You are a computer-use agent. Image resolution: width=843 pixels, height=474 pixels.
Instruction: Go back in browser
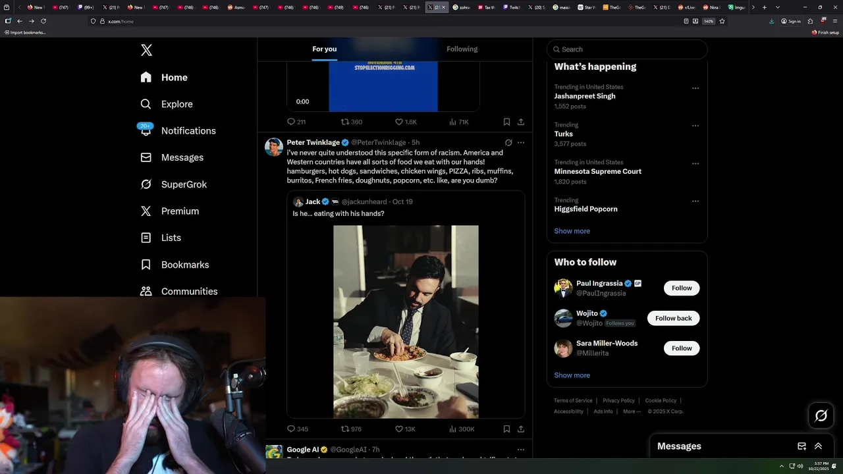(20, 21)
